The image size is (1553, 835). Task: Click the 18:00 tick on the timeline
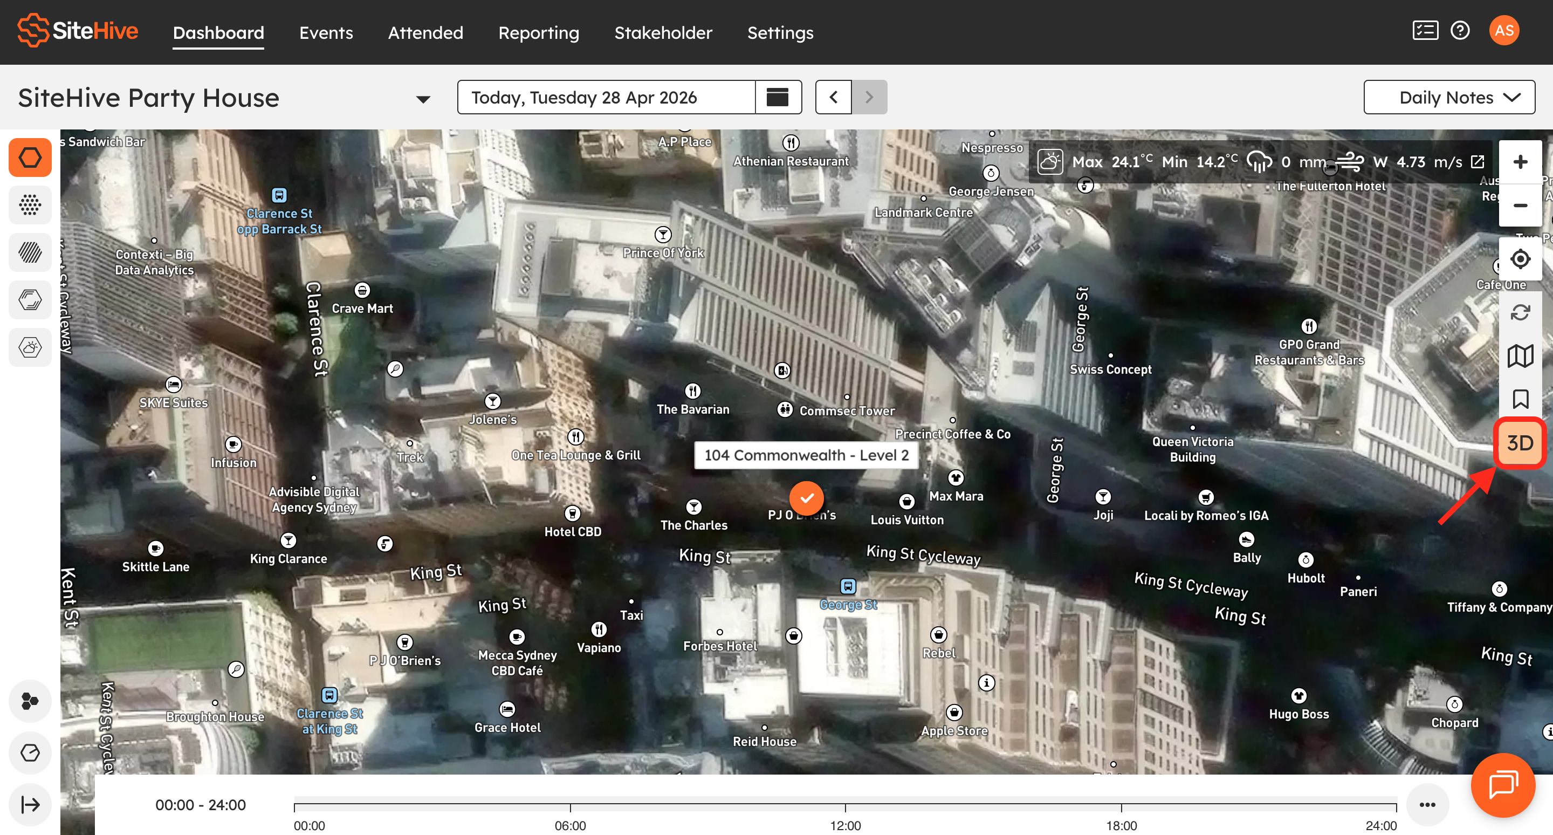1122,809
